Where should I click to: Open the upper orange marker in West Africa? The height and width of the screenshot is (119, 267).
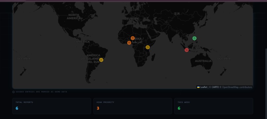pyautogui.click(x=133, y=38)
